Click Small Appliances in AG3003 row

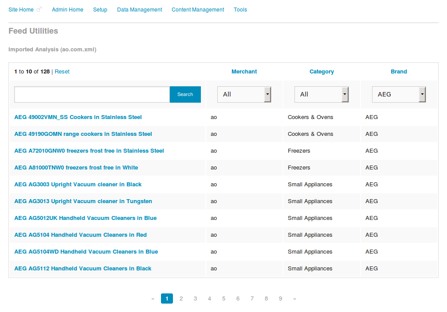(310, 184)
